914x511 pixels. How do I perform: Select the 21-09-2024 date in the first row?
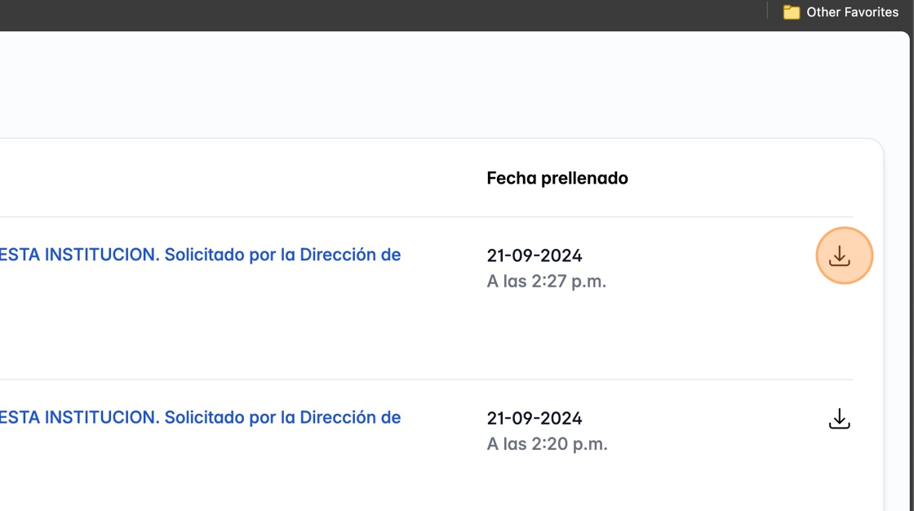pyautogui.click(x=535, y=255)
